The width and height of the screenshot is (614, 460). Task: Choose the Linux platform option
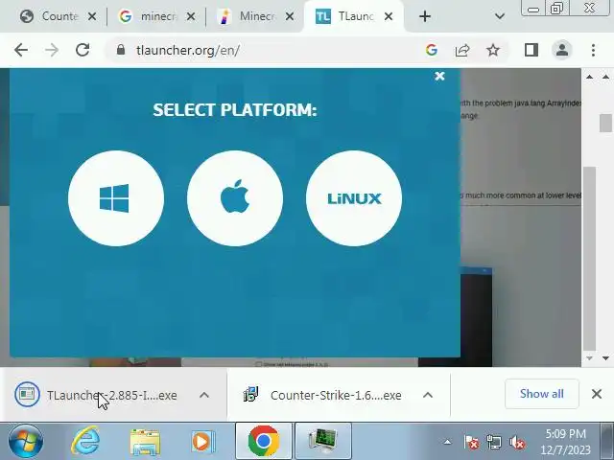click(354, 198)
